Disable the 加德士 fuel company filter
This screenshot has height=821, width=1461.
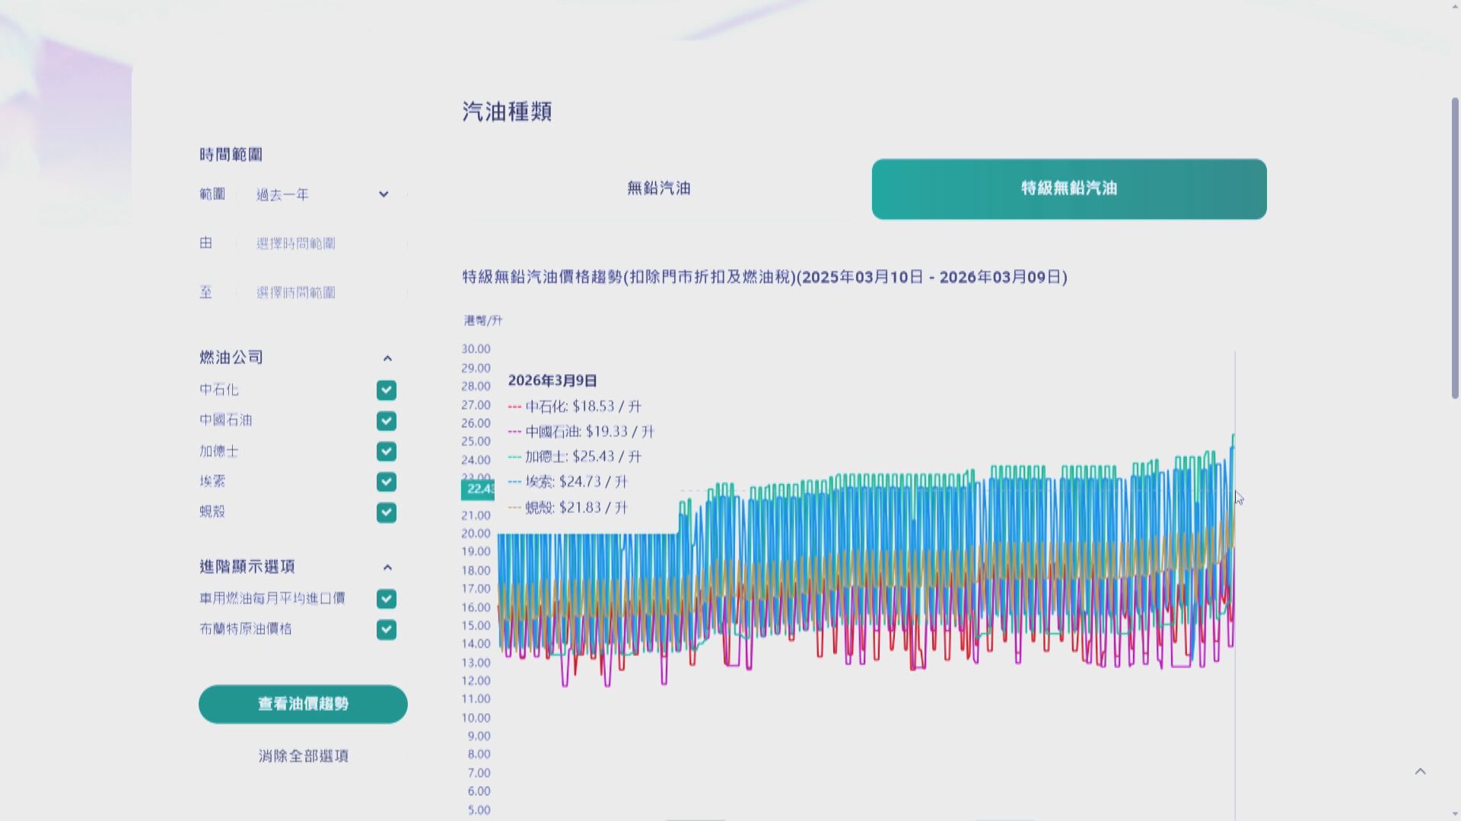(x=387, y=451)
